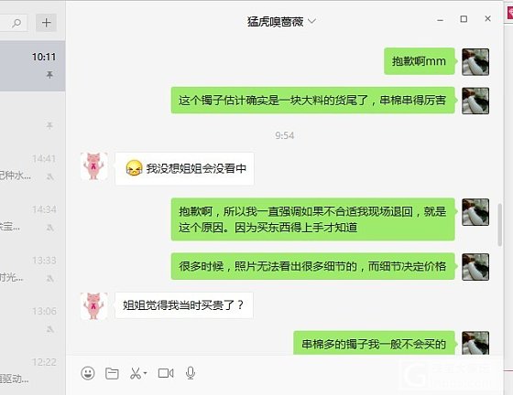Click the message 姐姐觉得我当时买贵了？
The width and height of the screenshot is (513, 395).
click(184, 305)
